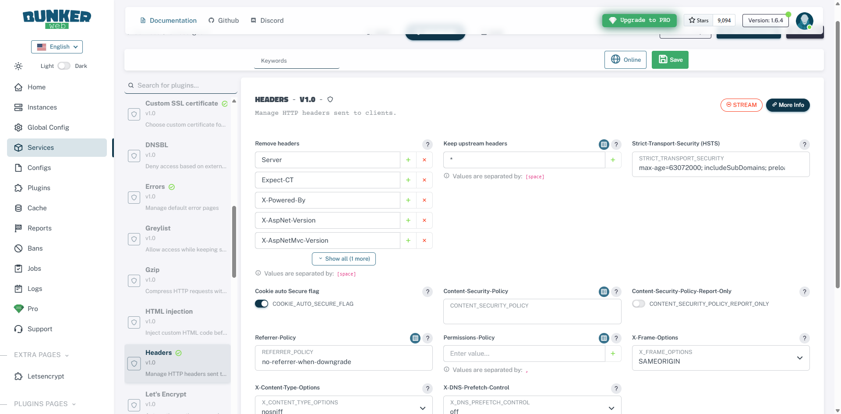Expand Show all (1 more) headers

[x=343, y=259]
